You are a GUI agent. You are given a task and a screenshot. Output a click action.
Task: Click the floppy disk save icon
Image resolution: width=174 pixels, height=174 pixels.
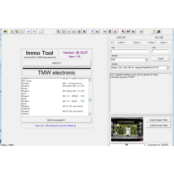[22, 32]
